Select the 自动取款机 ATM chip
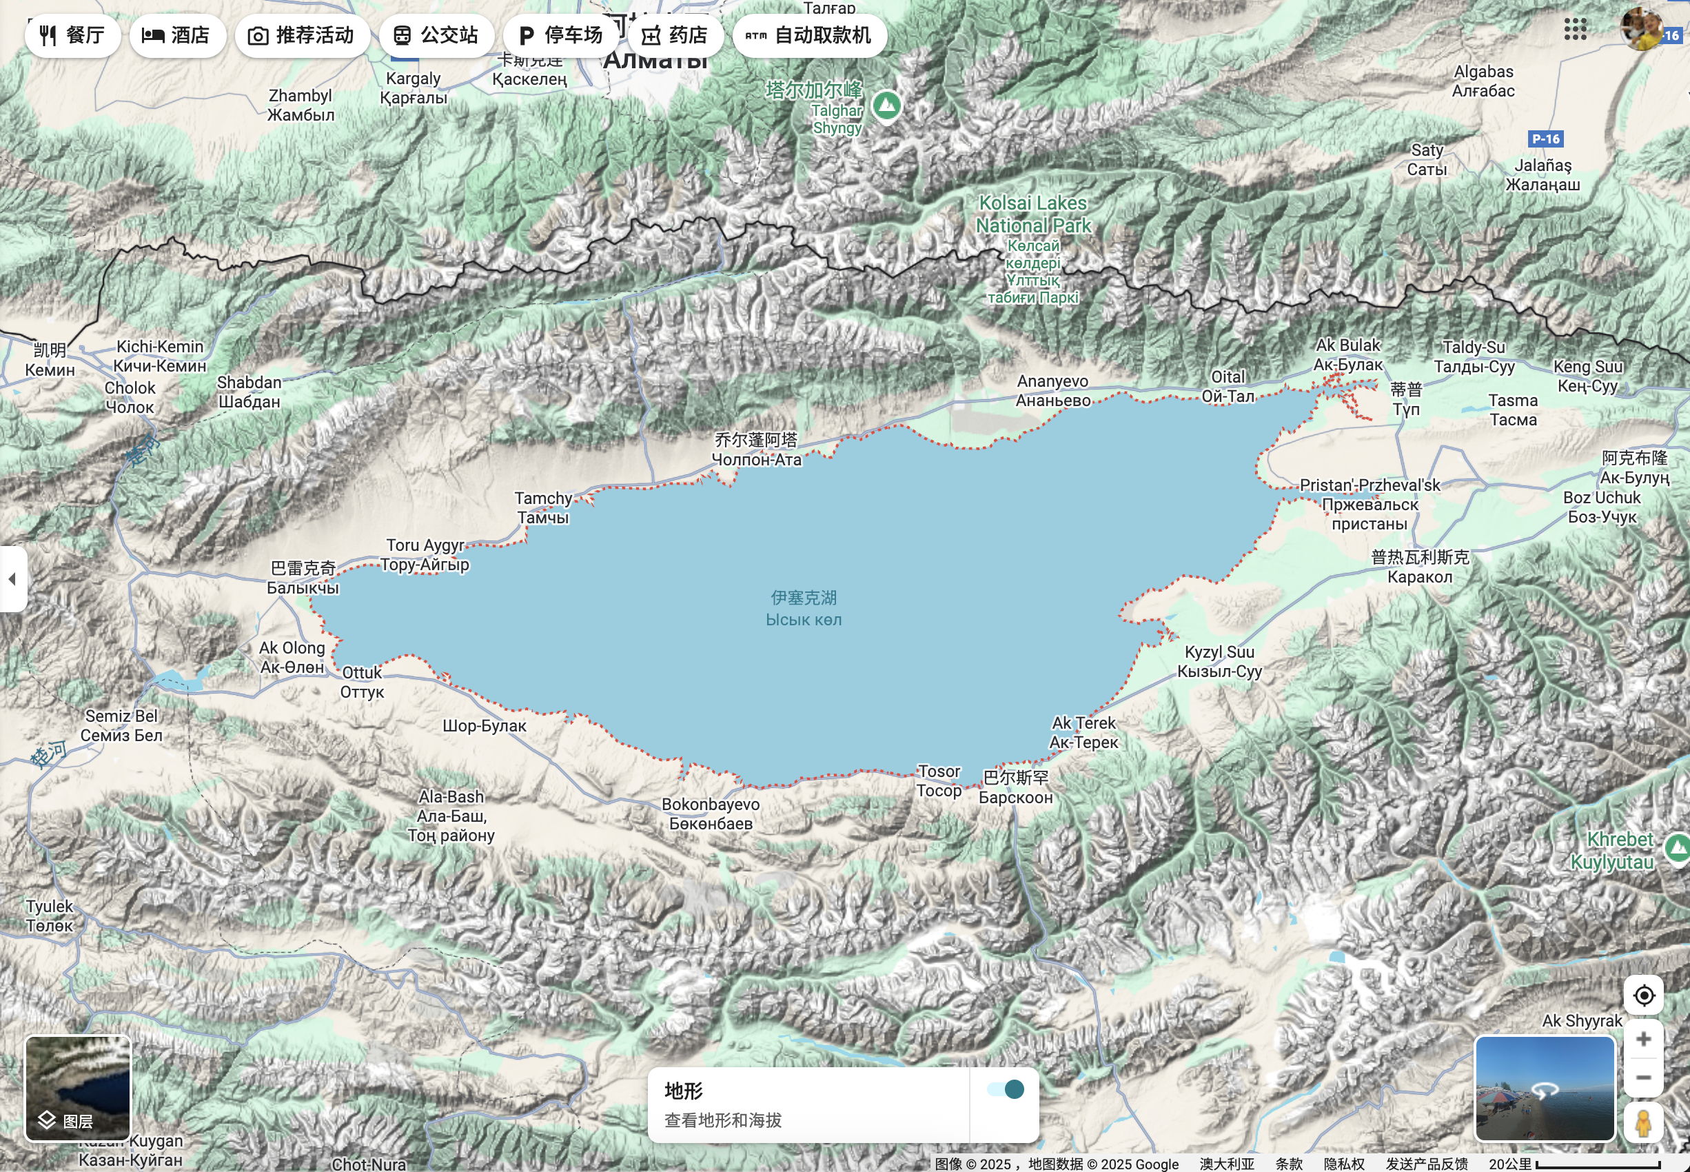Viewport: 1690px width, 1172px height. pyautogui.click(x=809, y=35)
